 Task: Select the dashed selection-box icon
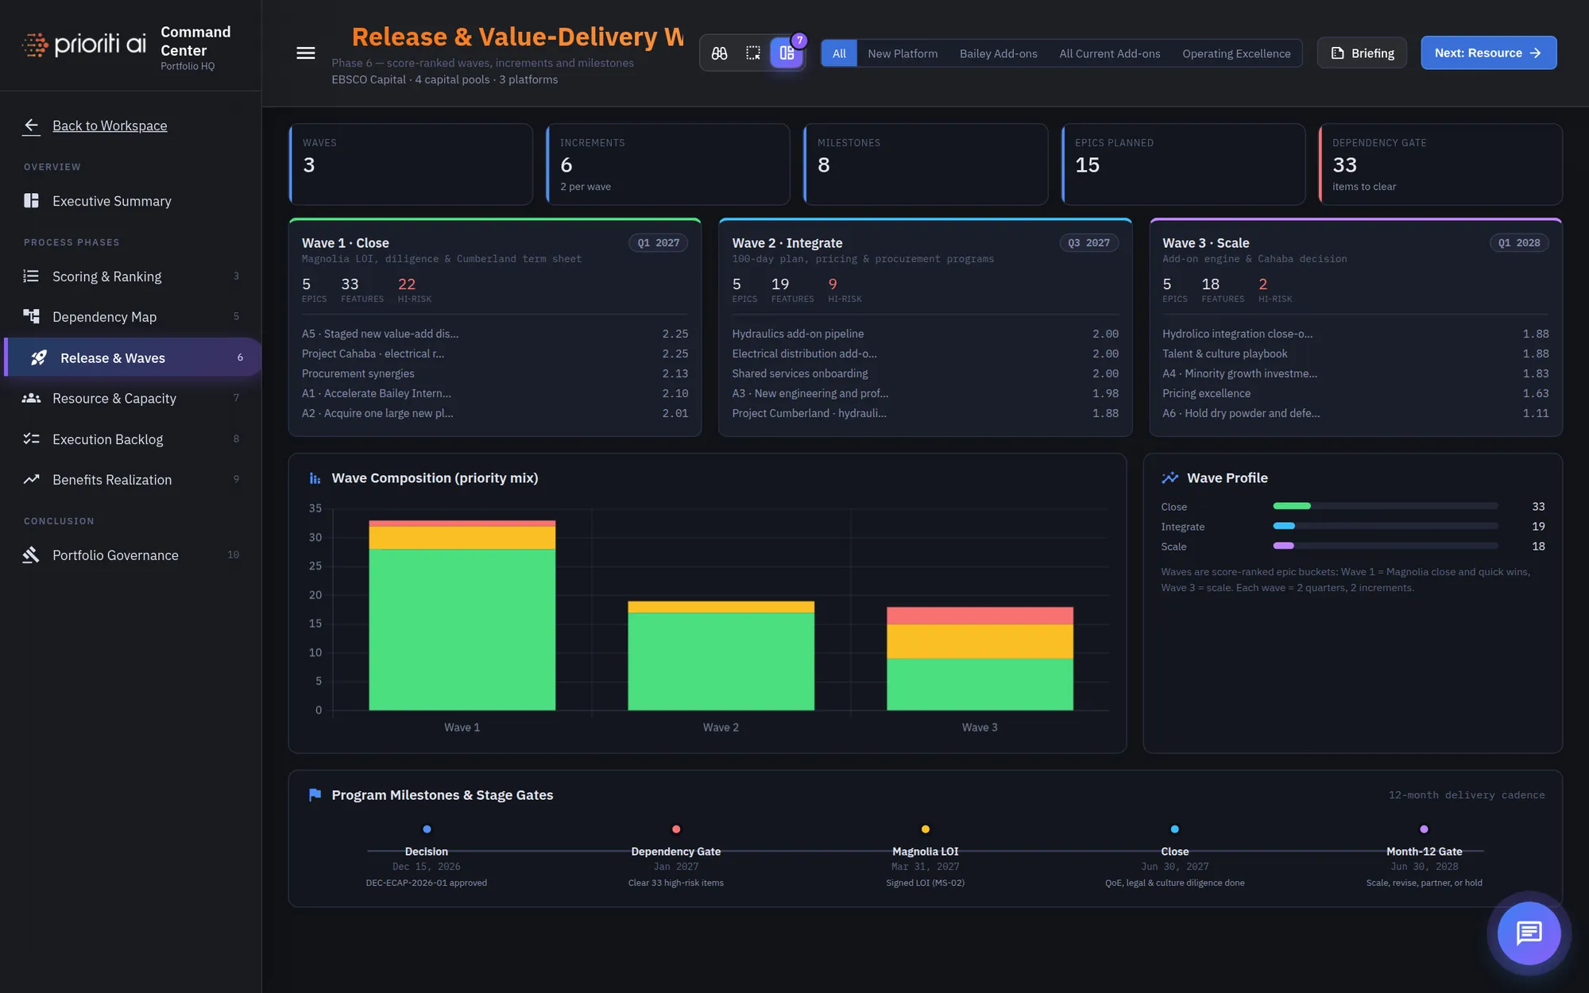(753, 53)
